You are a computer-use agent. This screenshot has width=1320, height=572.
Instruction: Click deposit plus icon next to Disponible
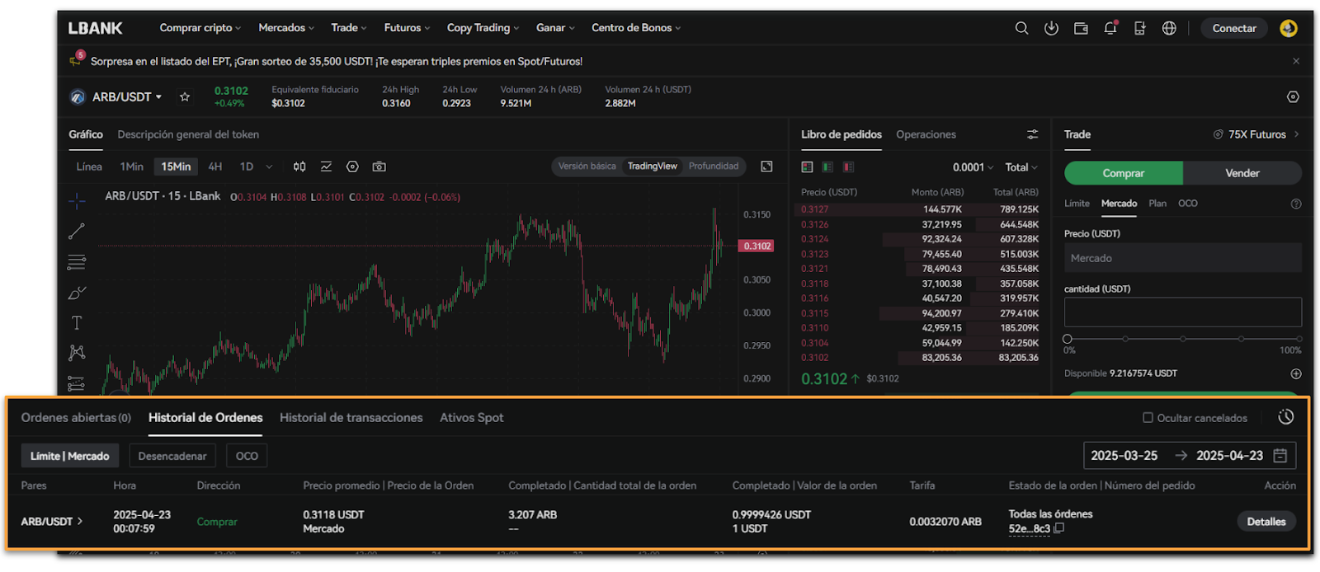[1295, 373]
